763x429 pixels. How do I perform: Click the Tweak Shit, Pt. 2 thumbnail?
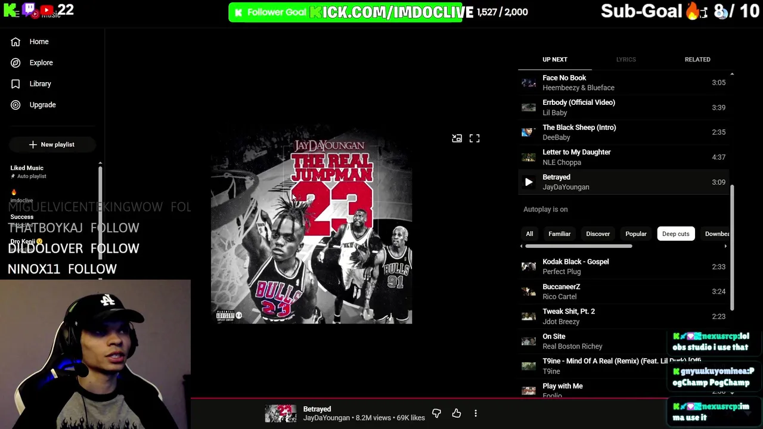point(529,316)
